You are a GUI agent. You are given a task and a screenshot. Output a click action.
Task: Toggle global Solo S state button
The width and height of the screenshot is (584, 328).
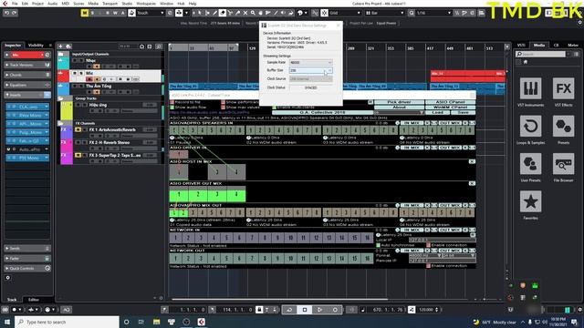pyautogui.click(x=92, y=13)
